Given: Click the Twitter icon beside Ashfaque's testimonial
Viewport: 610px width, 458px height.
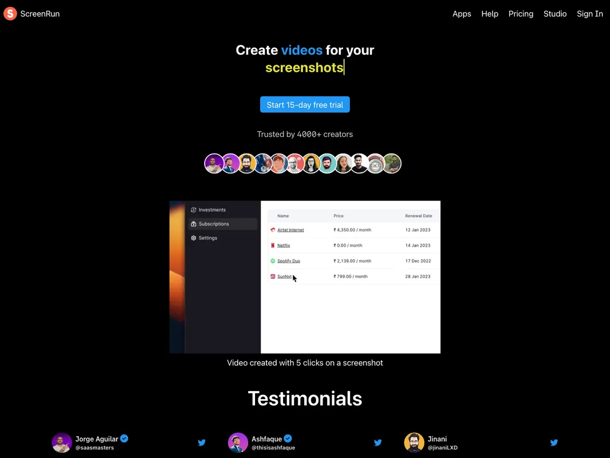Looking at the screenshot, I should pyautogui.click(x=378, y=443).
